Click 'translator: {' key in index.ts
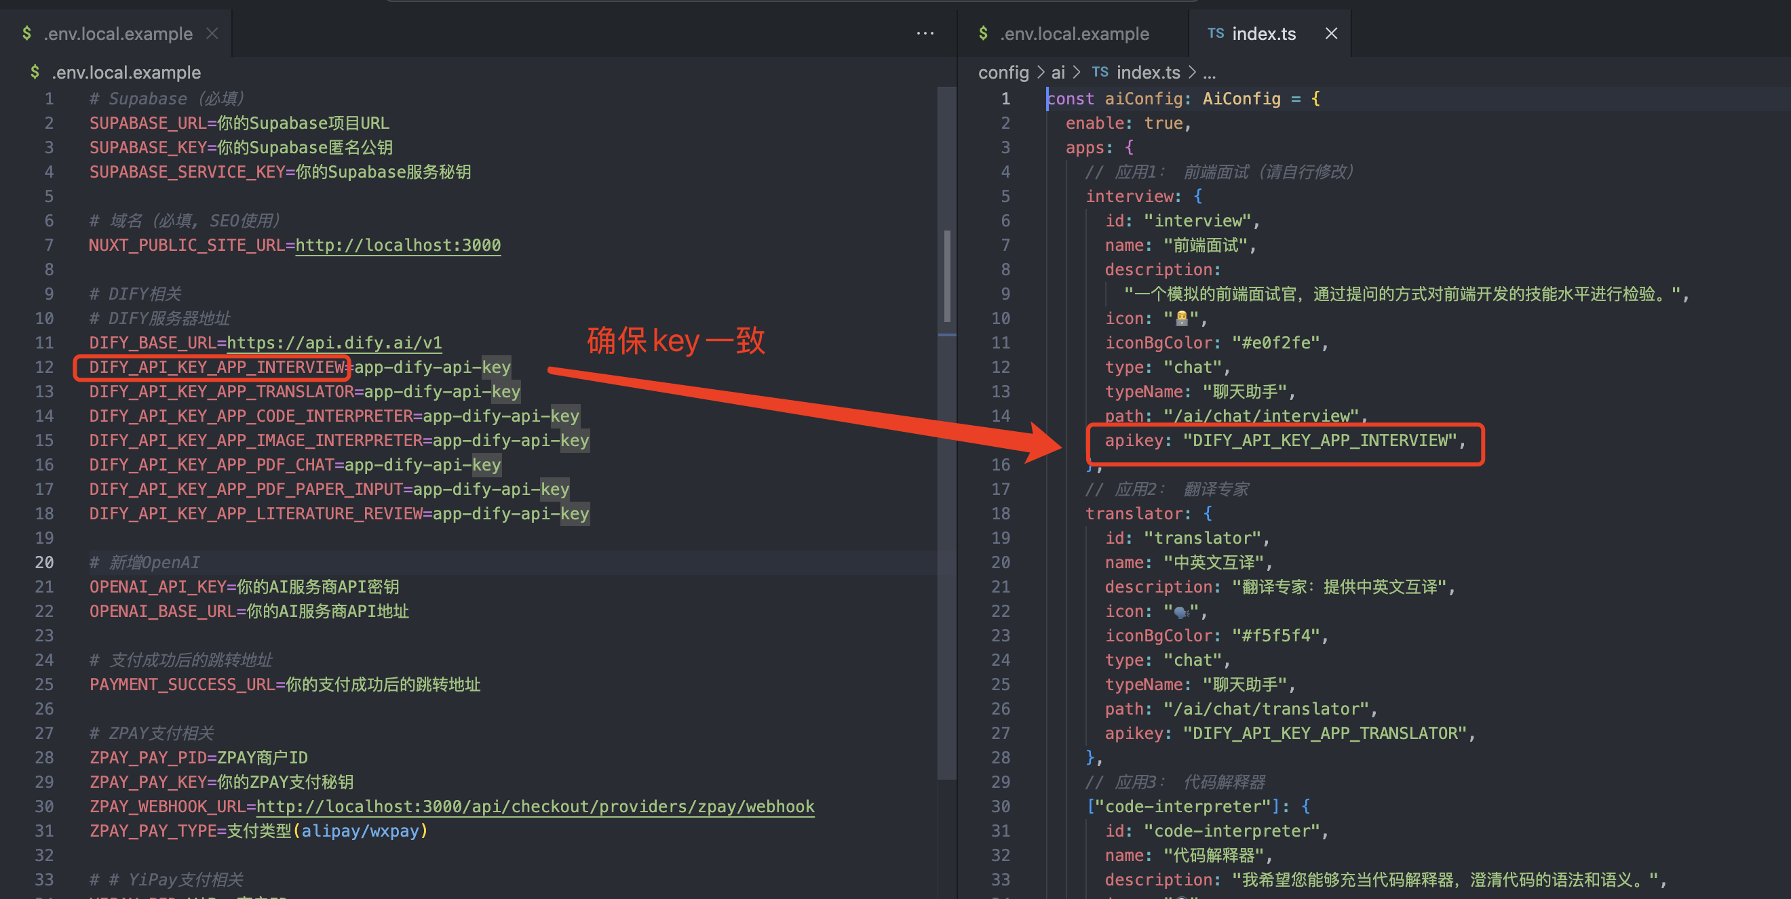Screen dimensions: 1791x899 [1149, 513]
